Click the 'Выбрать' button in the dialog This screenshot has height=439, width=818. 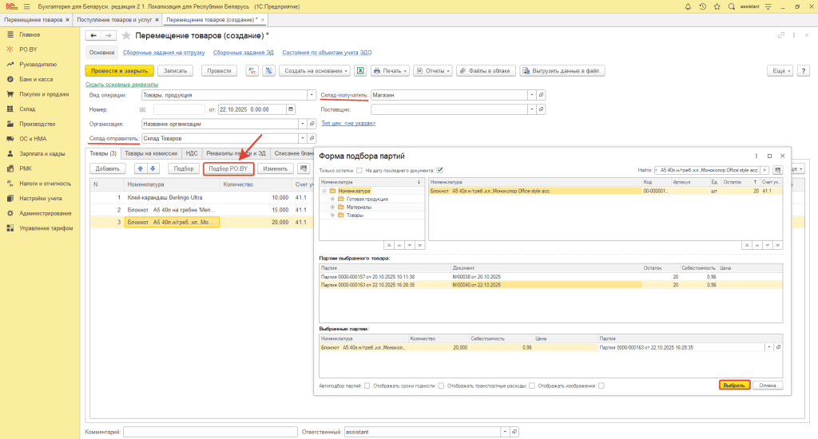point(733,385)
